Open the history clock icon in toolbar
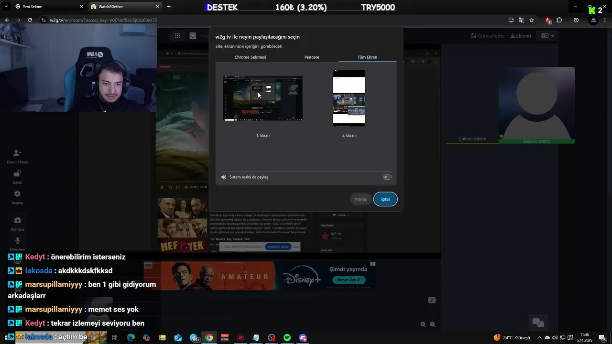Screen dimensions: 612x344 pos(576,20)
